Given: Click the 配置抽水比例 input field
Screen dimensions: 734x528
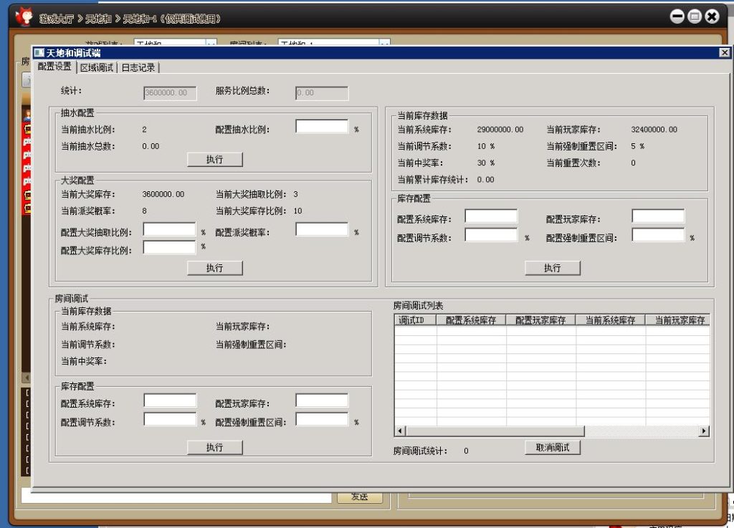Looking at the screenshot, I should click(x=322, y=127).
